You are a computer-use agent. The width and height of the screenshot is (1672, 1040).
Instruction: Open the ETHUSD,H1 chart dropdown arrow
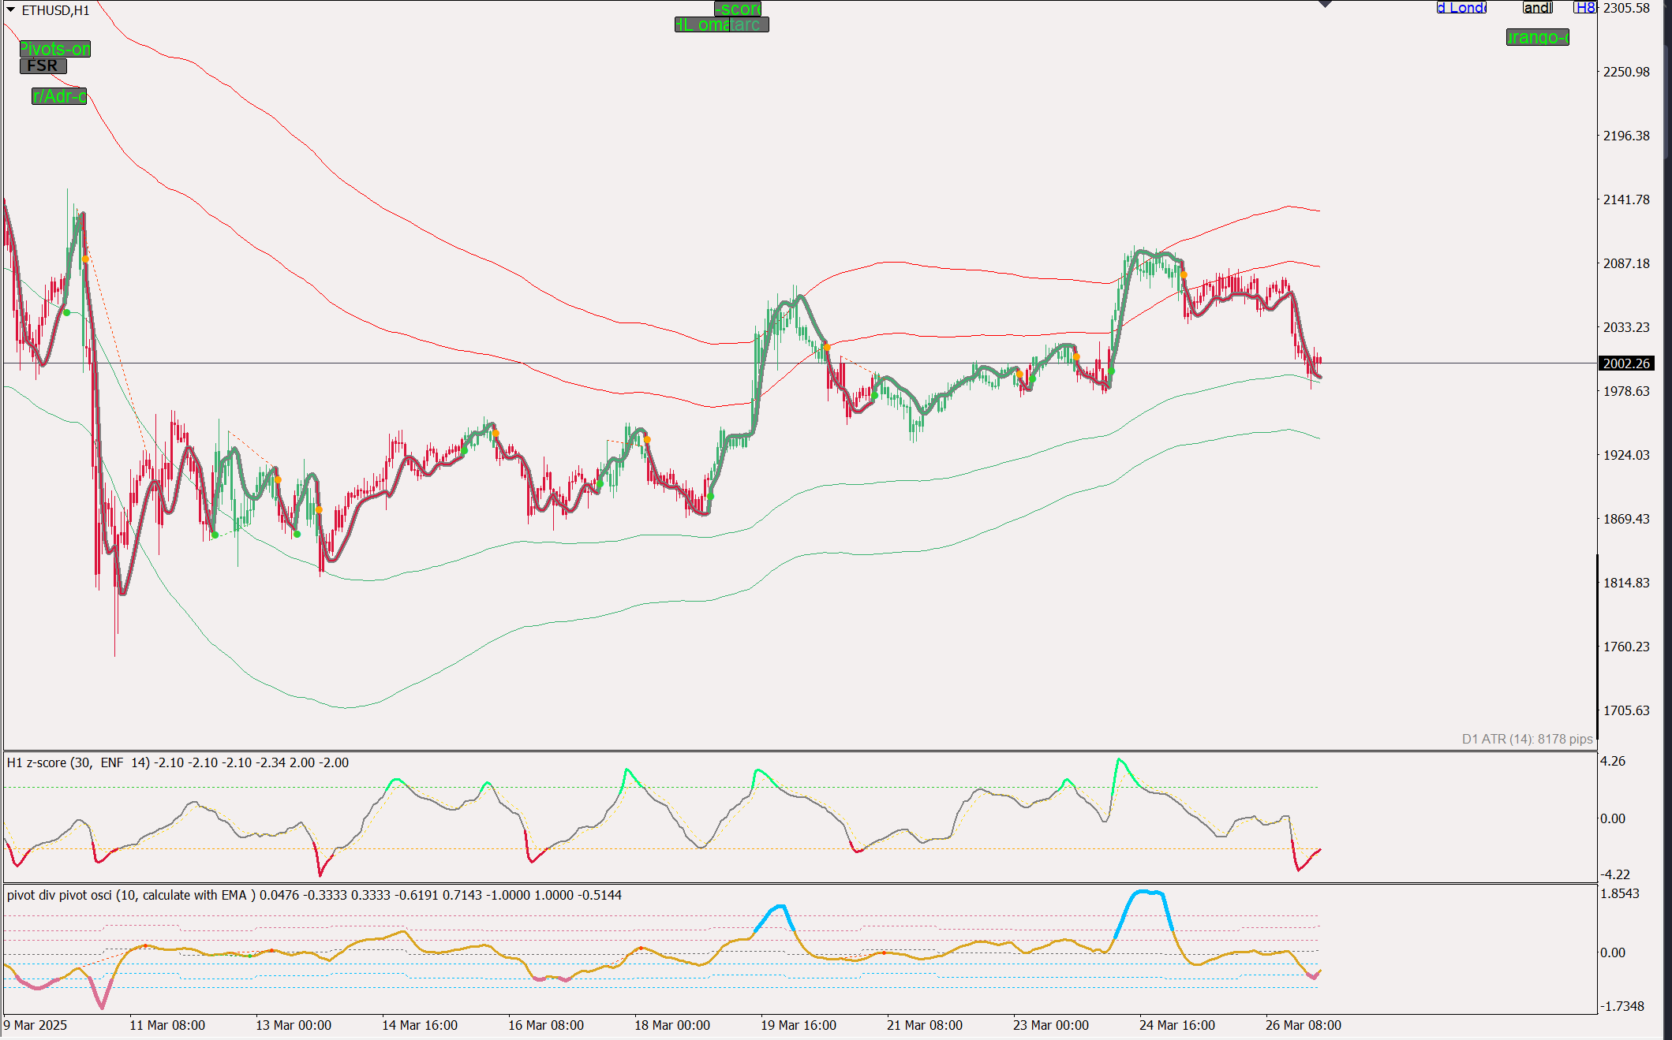11,10
